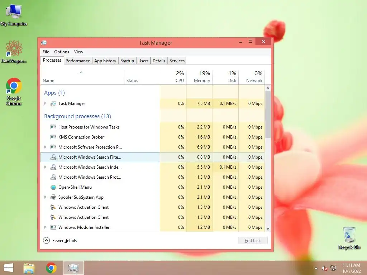This screenshot has width=367, height=275.
Task: Click the Windows Modules Installer icon
Action: (53, 227)
